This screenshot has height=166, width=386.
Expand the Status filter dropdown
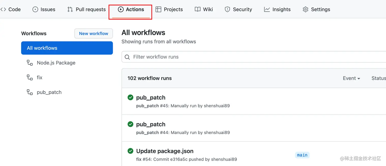(x=379, y=78)
